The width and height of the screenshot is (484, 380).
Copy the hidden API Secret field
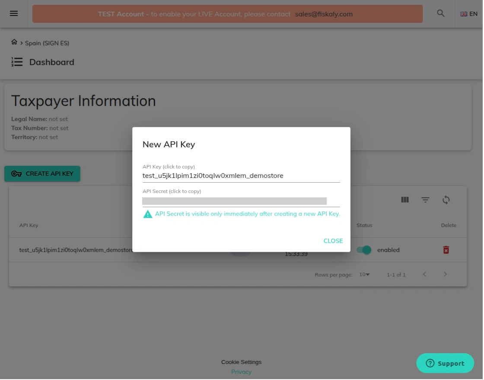[242, 201]
